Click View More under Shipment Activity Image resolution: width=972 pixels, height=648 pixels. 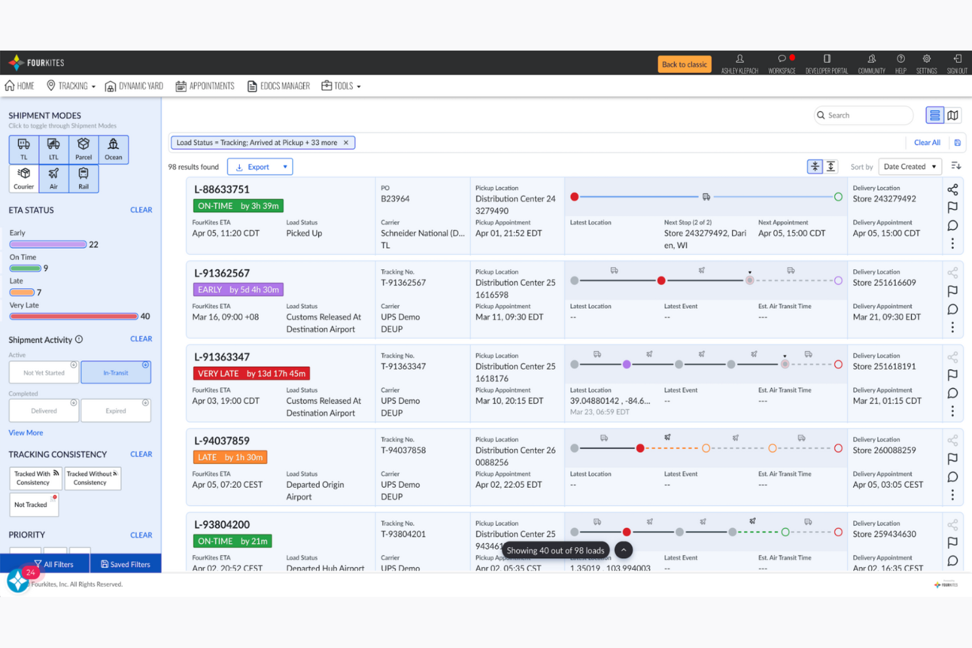coord(26,433)
